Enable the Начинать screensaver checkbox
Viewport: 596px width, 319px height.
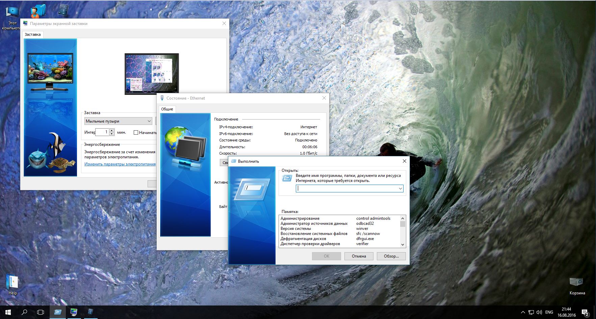click(136, 133)
